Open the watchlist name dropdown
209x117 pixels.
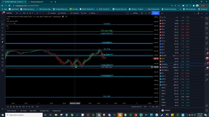pos(163,14)
